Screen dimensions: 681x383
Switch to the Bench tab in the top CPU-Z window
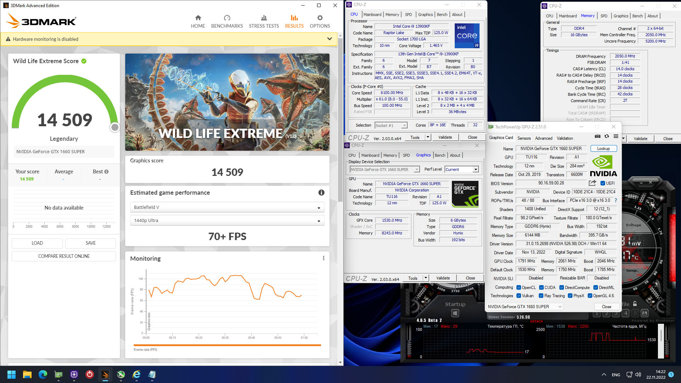pos(442,15)
